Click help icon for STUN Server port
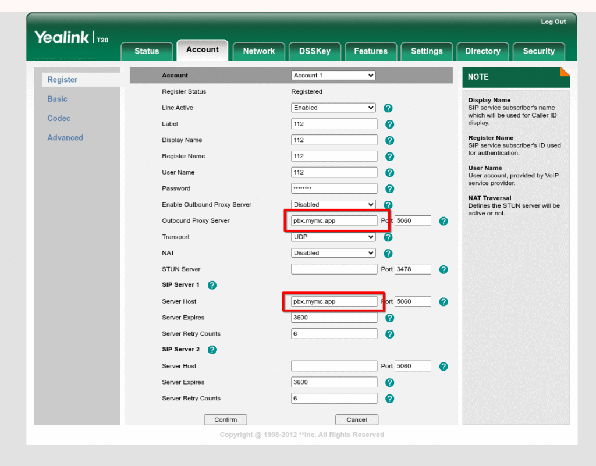The height and width of the screenshot is (466, 596). point(444,269)
